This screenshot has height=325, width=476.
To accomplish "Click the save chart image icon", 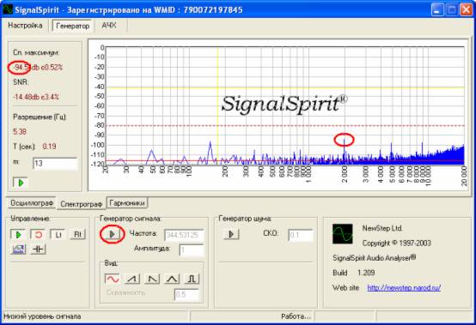I will pos(18,250).
